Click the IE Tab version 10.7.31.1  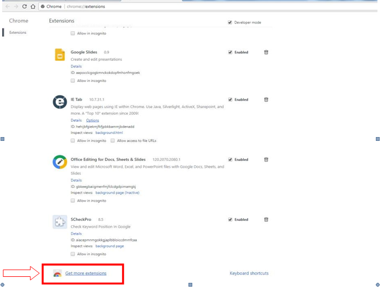coord(97,100)
